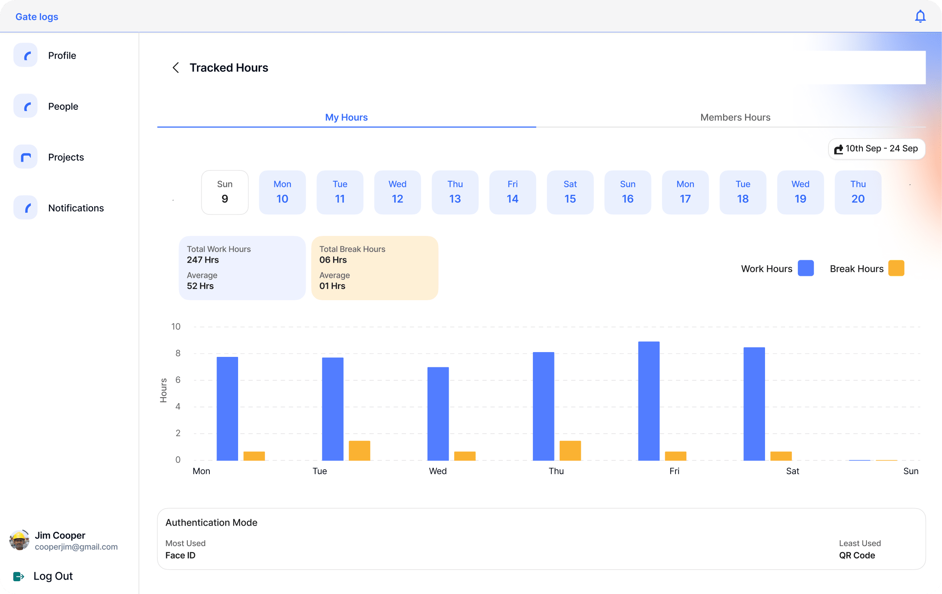The height and width of the screenshot is (594, 942).
Task: Click the back arrow beside Tracked Hours
Action: point(176,67)
